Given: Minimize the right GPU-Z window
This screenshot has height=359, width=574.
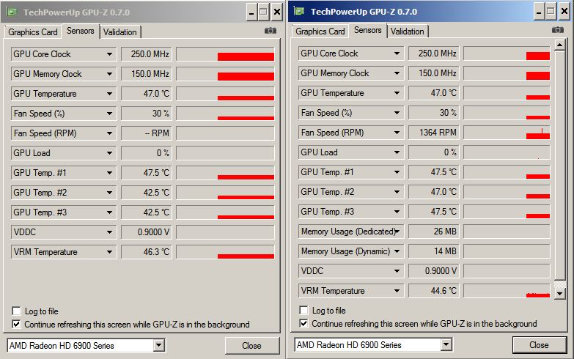Looking at the screenshot, I should click(539, 12).
